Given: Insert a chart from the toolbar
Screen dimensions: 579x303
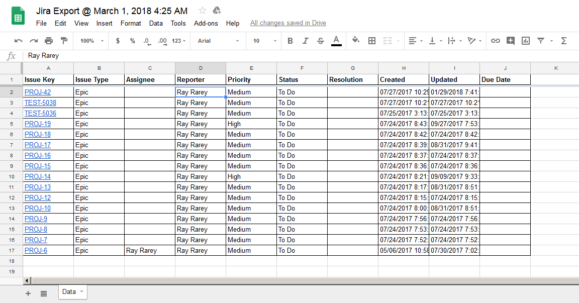Looking at the screenshot, I should coord(526,41).
